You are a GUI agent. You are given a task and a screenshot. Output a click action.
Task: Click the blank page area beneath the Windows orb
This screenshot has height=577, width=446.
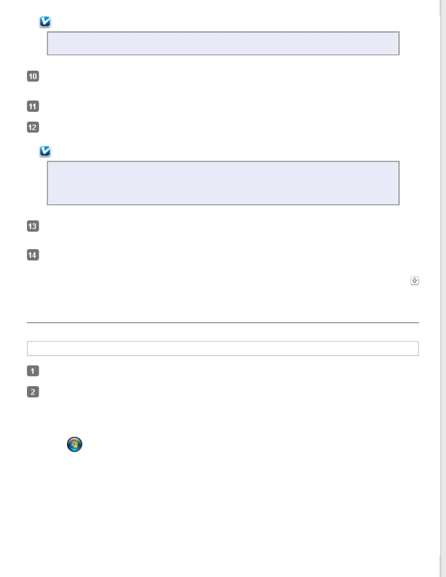(x=219, y=510)
